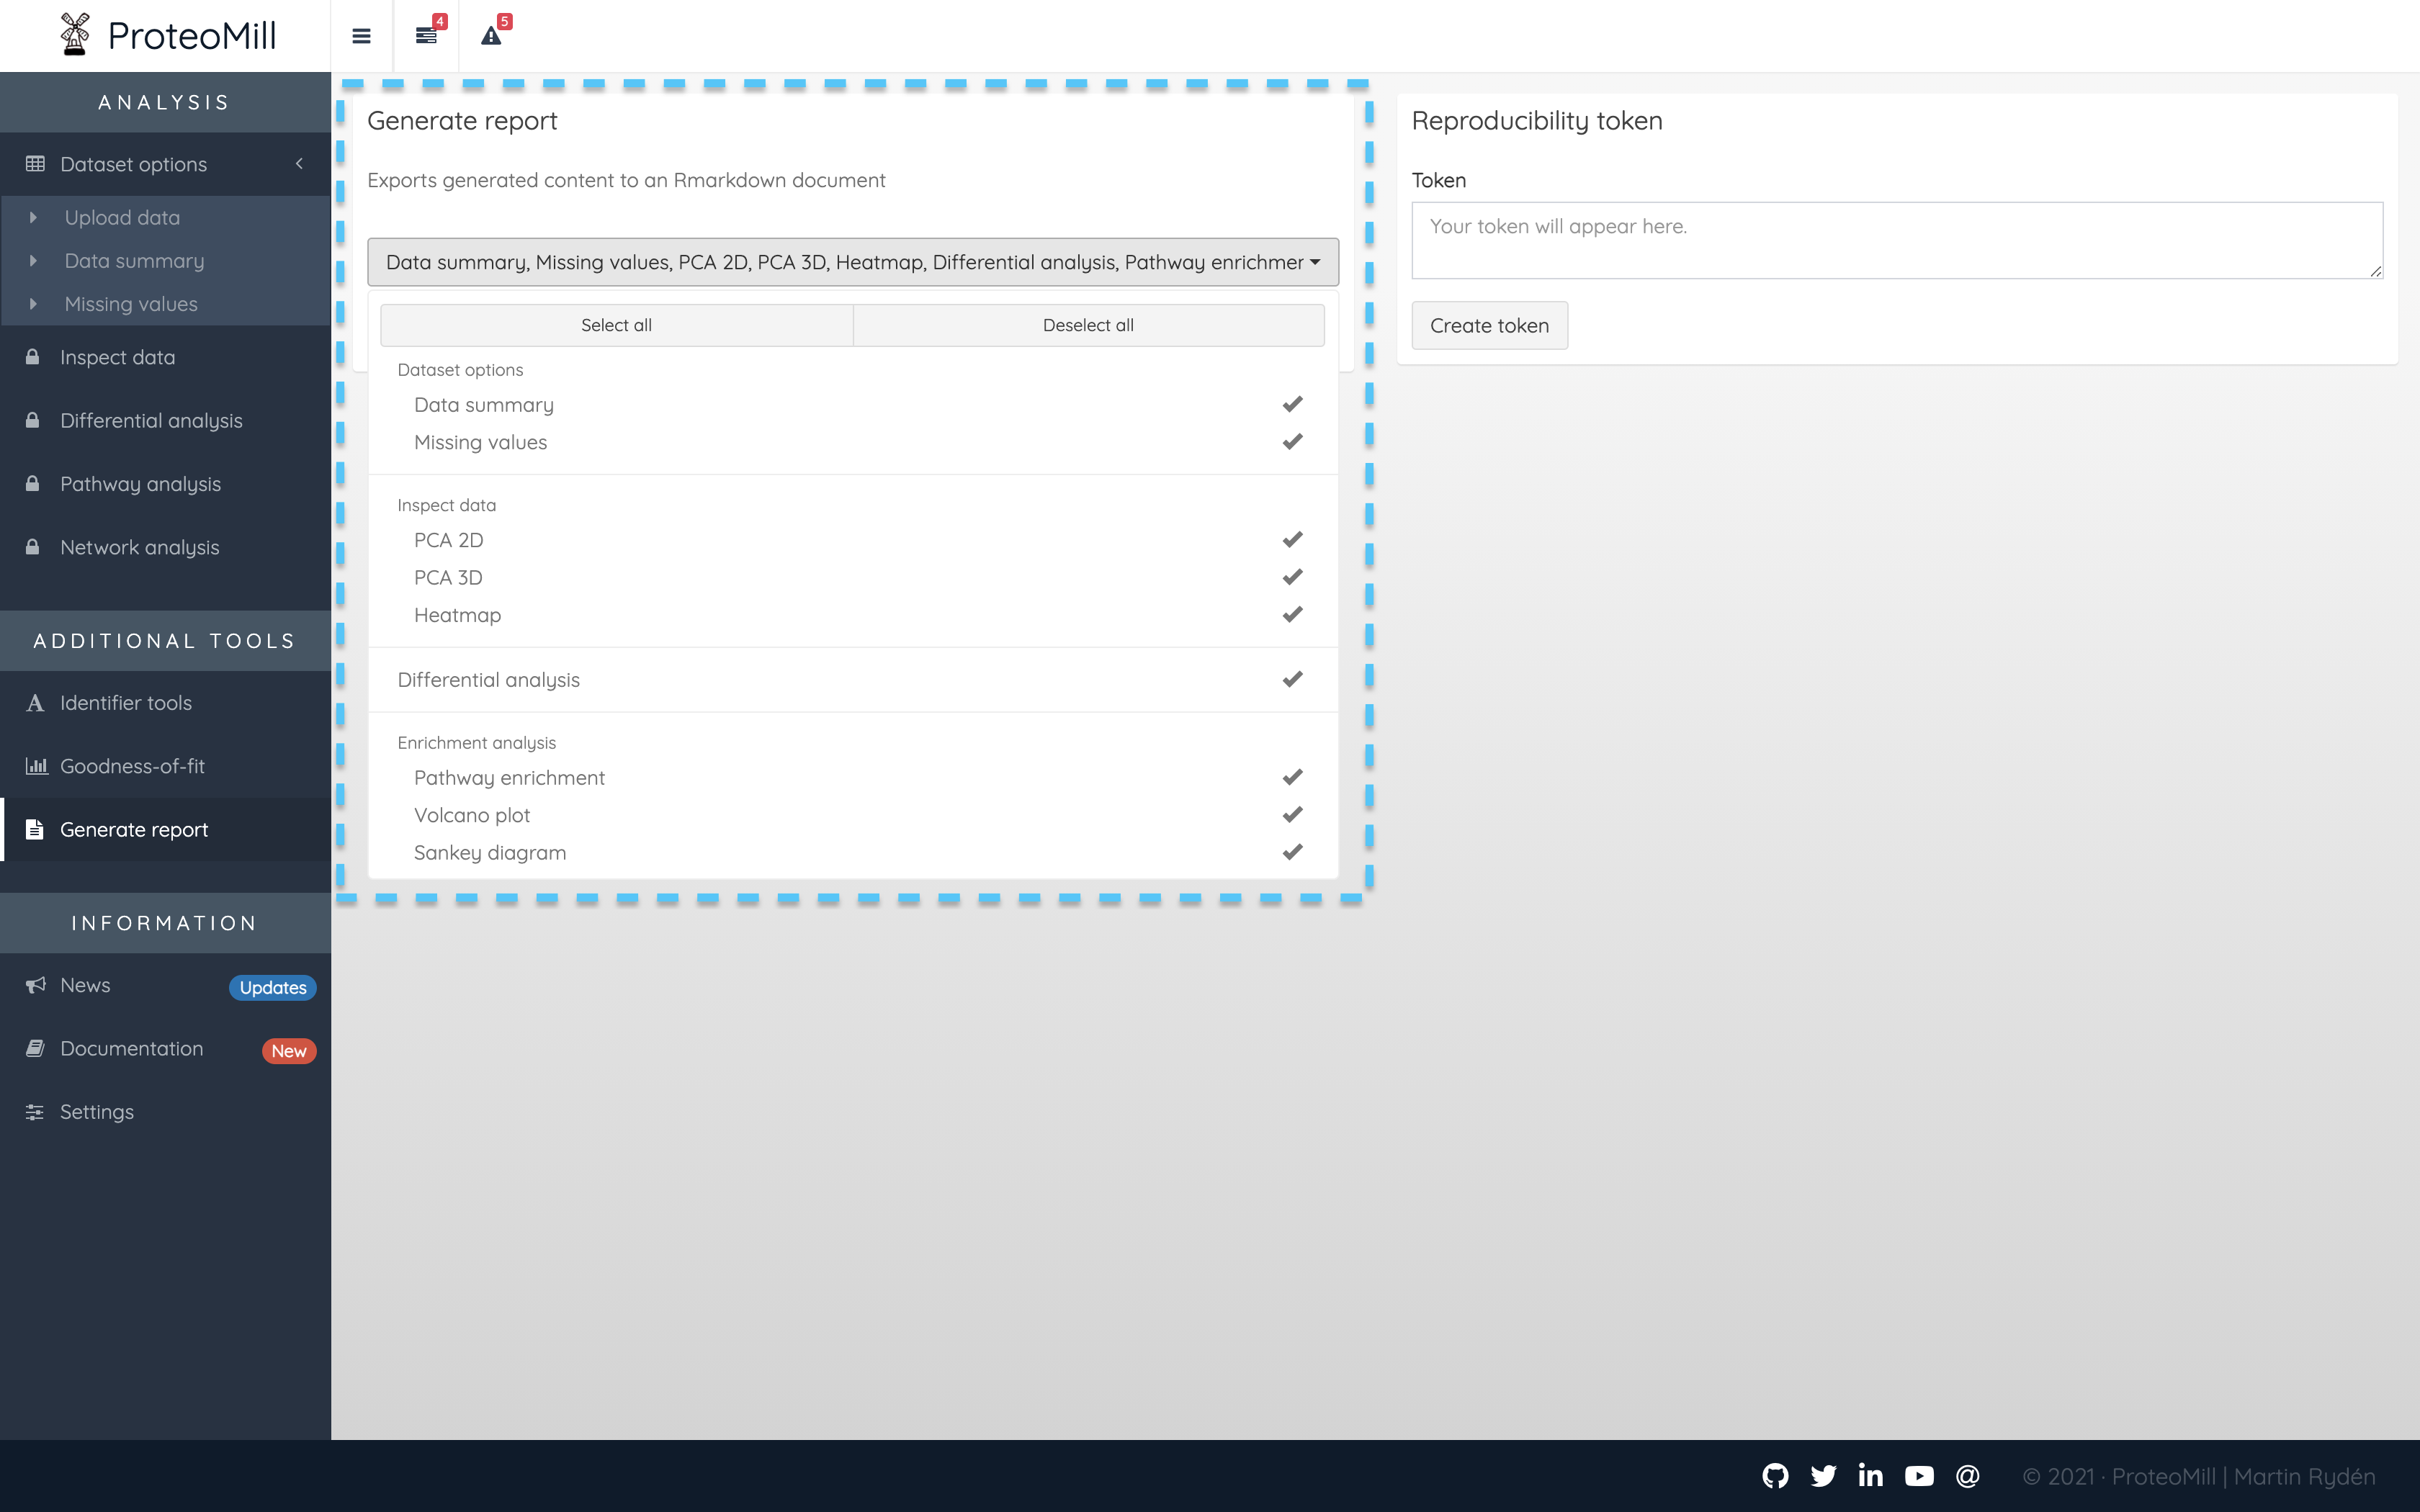The height and width of the screenshot is (1512, 2420).
Task: Open the tasks list icon with badge 4
Action: [427, 36]
